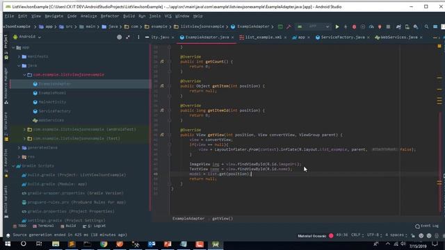Collapse the java folder node
The image size is (445, 250).
click(19, 66)
